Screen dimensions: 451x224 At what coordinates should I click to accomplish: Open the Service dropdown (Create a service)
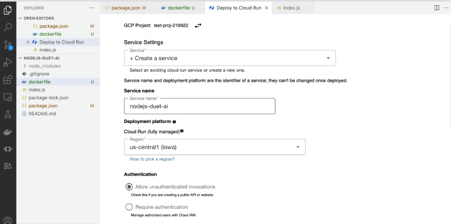(x=230, y=58)
